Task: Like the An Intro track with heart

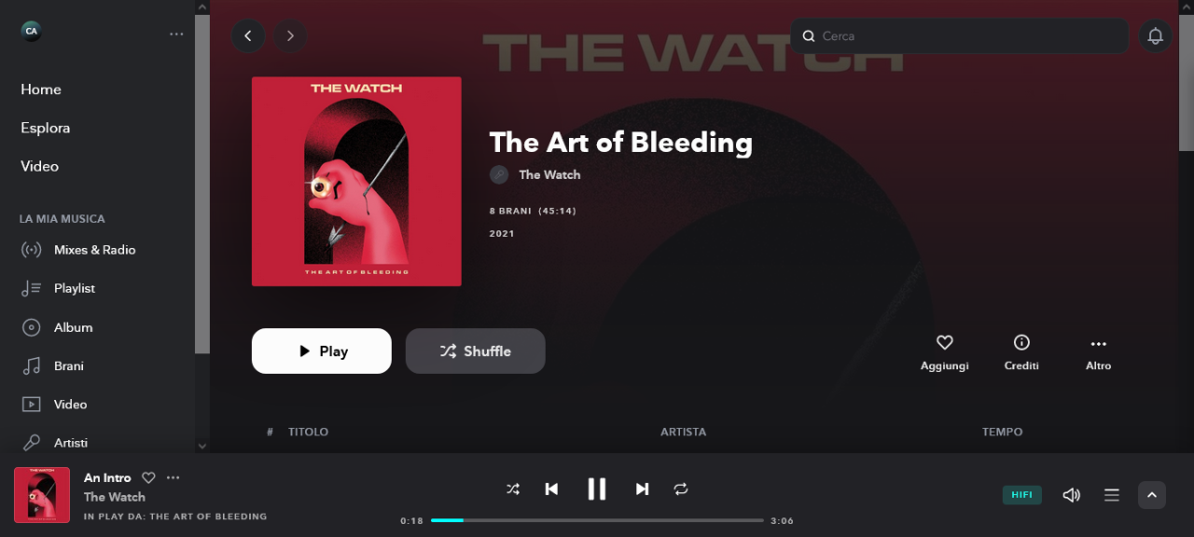Action: click(x=148, y=477)
